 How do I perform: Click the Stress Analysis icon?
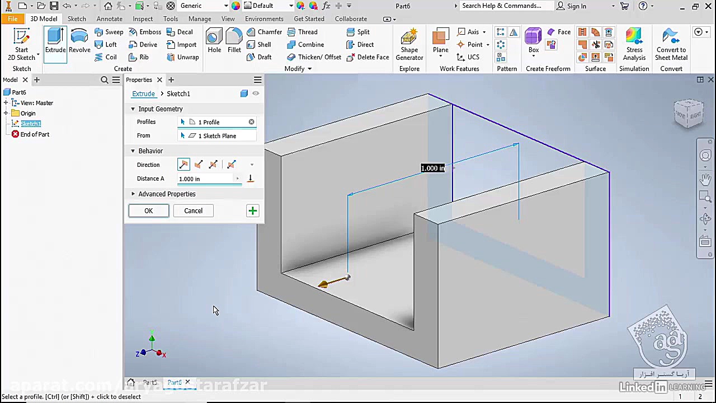(x=634, y=45)
